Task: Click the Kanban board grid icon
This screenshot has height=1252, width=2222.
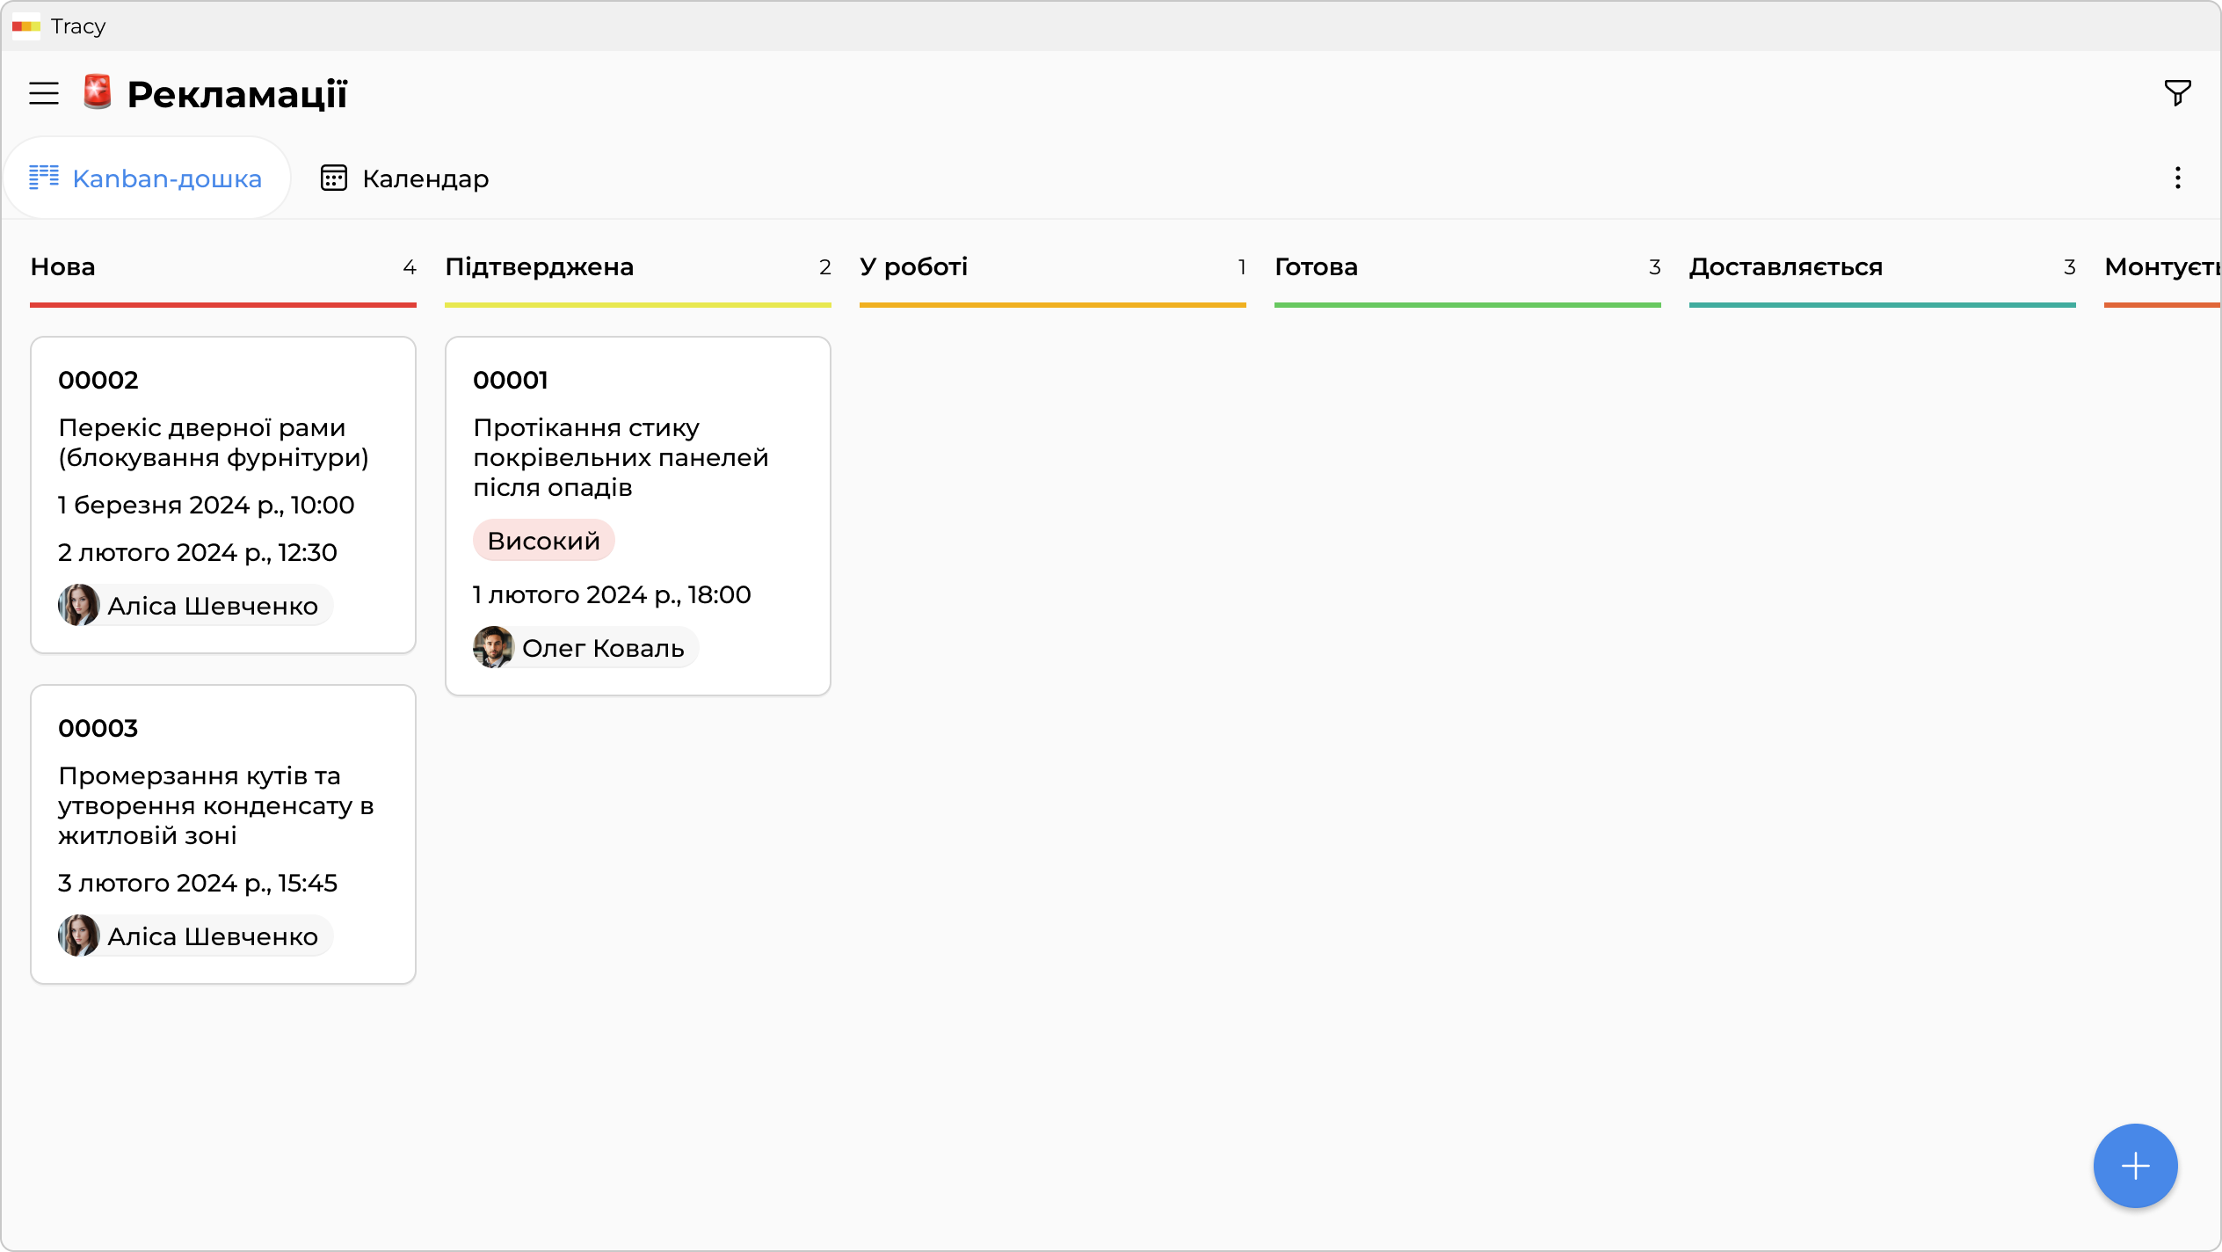Action: point(44,178)
